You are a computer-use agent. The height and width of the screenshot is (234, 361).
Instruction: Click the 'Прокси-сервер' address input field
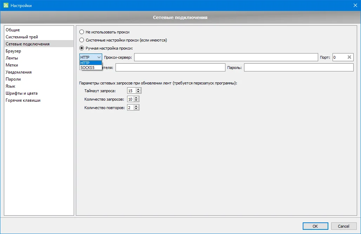[x=225, y=57]
